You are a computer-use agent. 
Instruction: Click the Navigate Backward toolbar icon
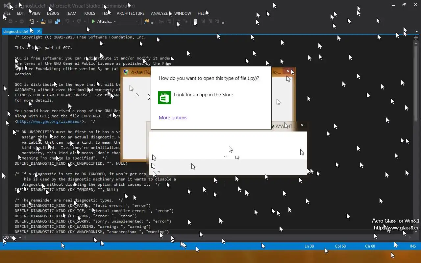point(11,21)
